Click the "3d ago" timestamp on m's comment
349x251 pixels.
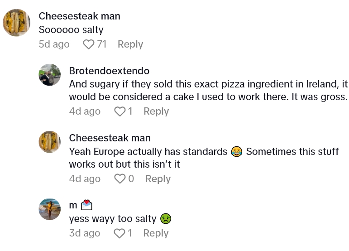tap(85, 233)
